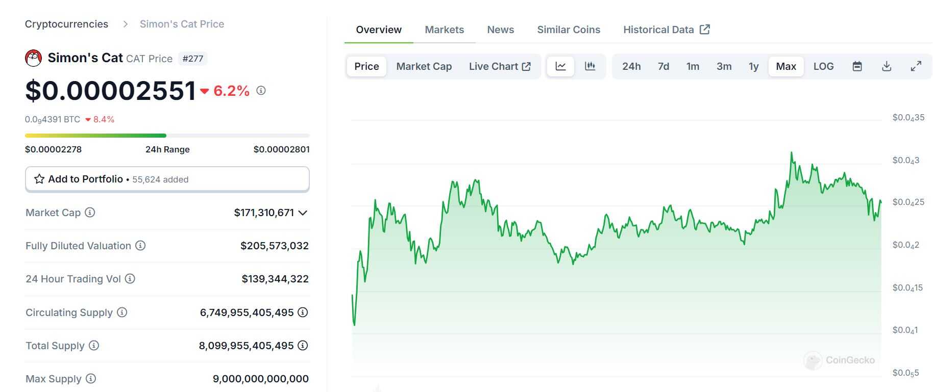This screenshot has width=933, height=392.
Task: Open Live Chart link
Action: (x=500, y=66)
